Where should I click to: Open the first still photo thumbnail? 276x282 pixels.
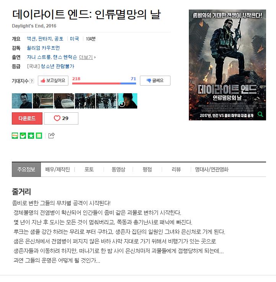coord(22,101)
